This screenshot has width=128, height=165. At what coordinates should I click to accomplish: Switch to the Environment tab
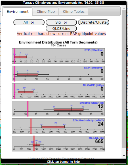click(x=18, y=12)
